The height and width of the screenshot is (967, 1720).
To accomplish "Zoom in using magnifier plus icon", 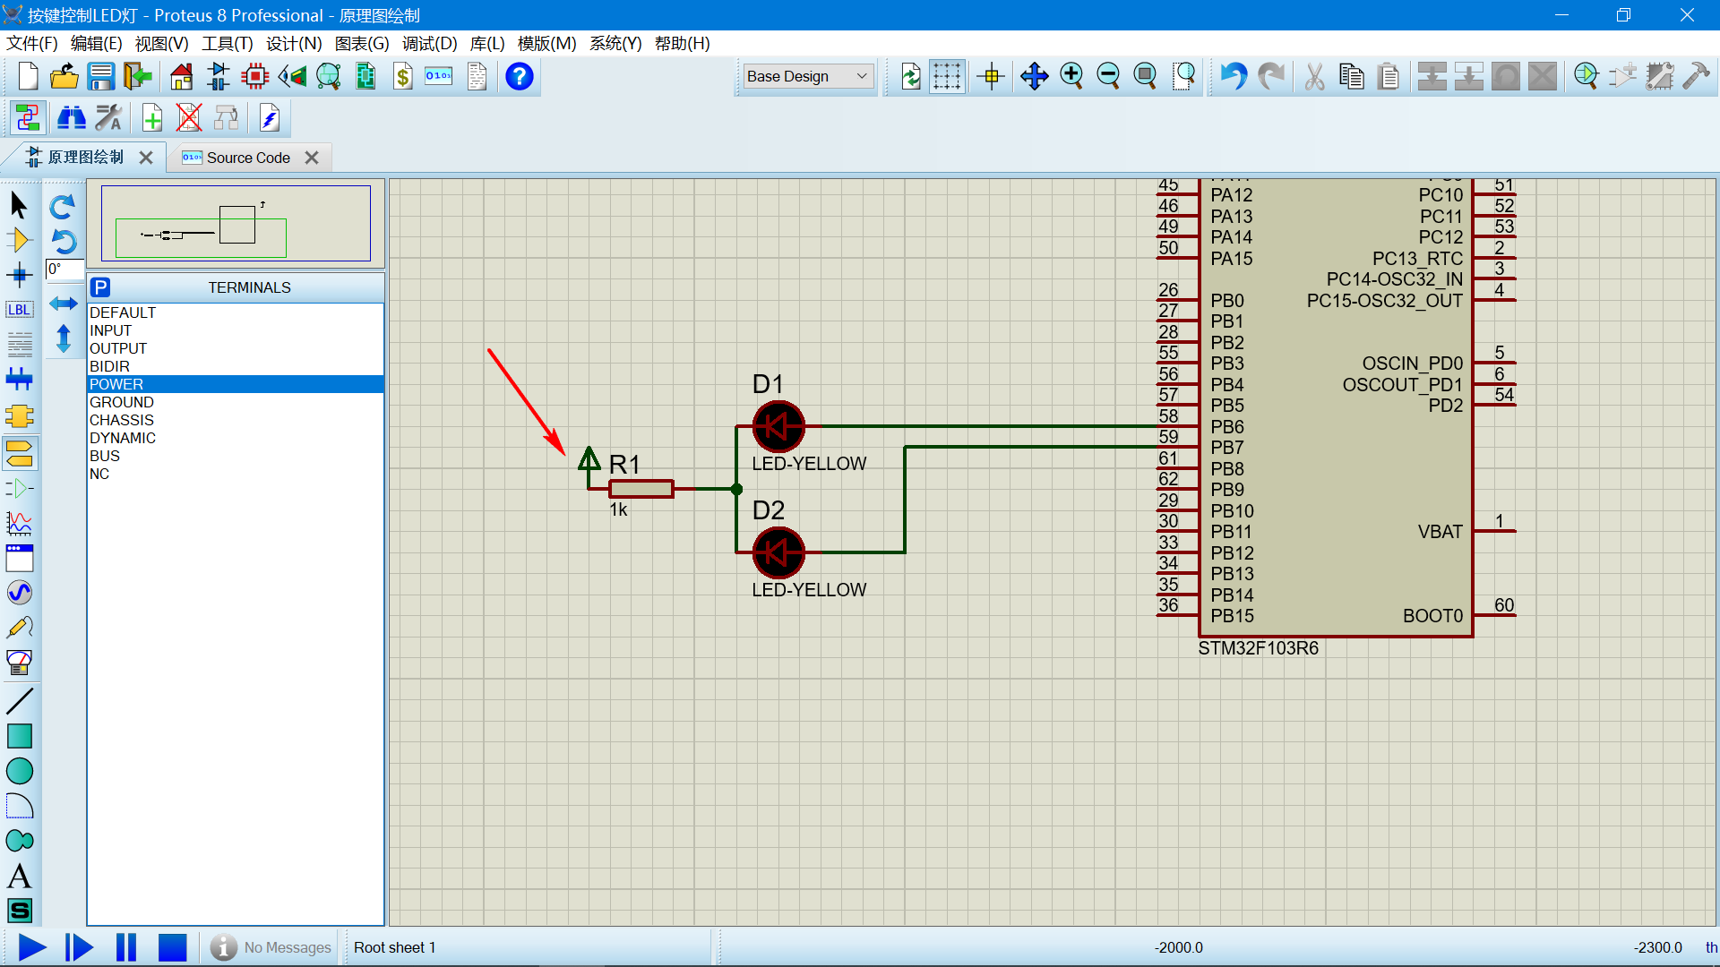I will pos(1071,77).
